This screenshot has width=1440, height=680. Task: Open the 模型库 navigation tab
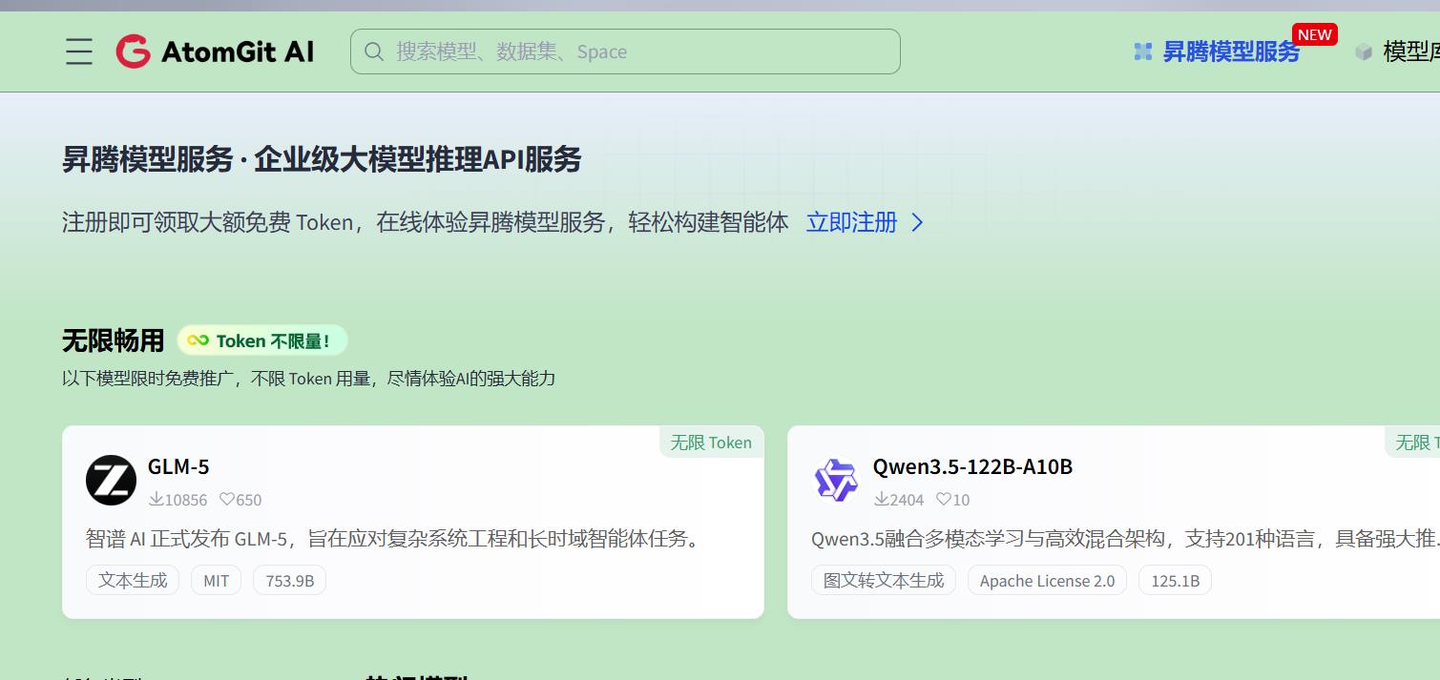1410,52
